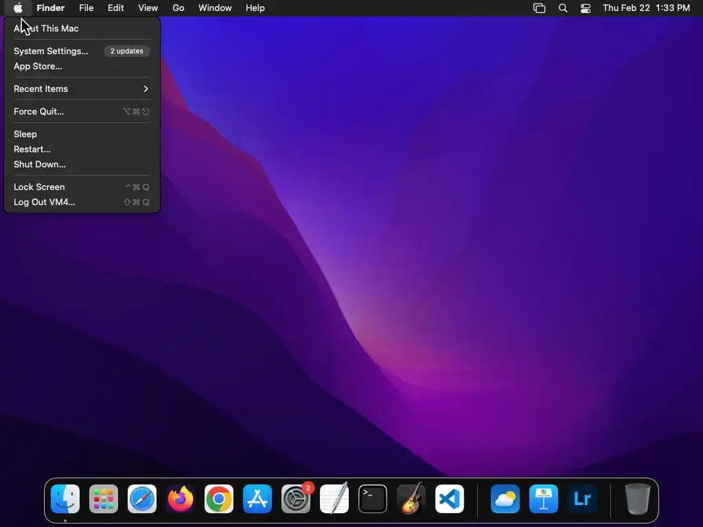This screenshot has height=527, width=703.
Task: Click the Spotlight search icon
Action: click(x=563, y=8)
